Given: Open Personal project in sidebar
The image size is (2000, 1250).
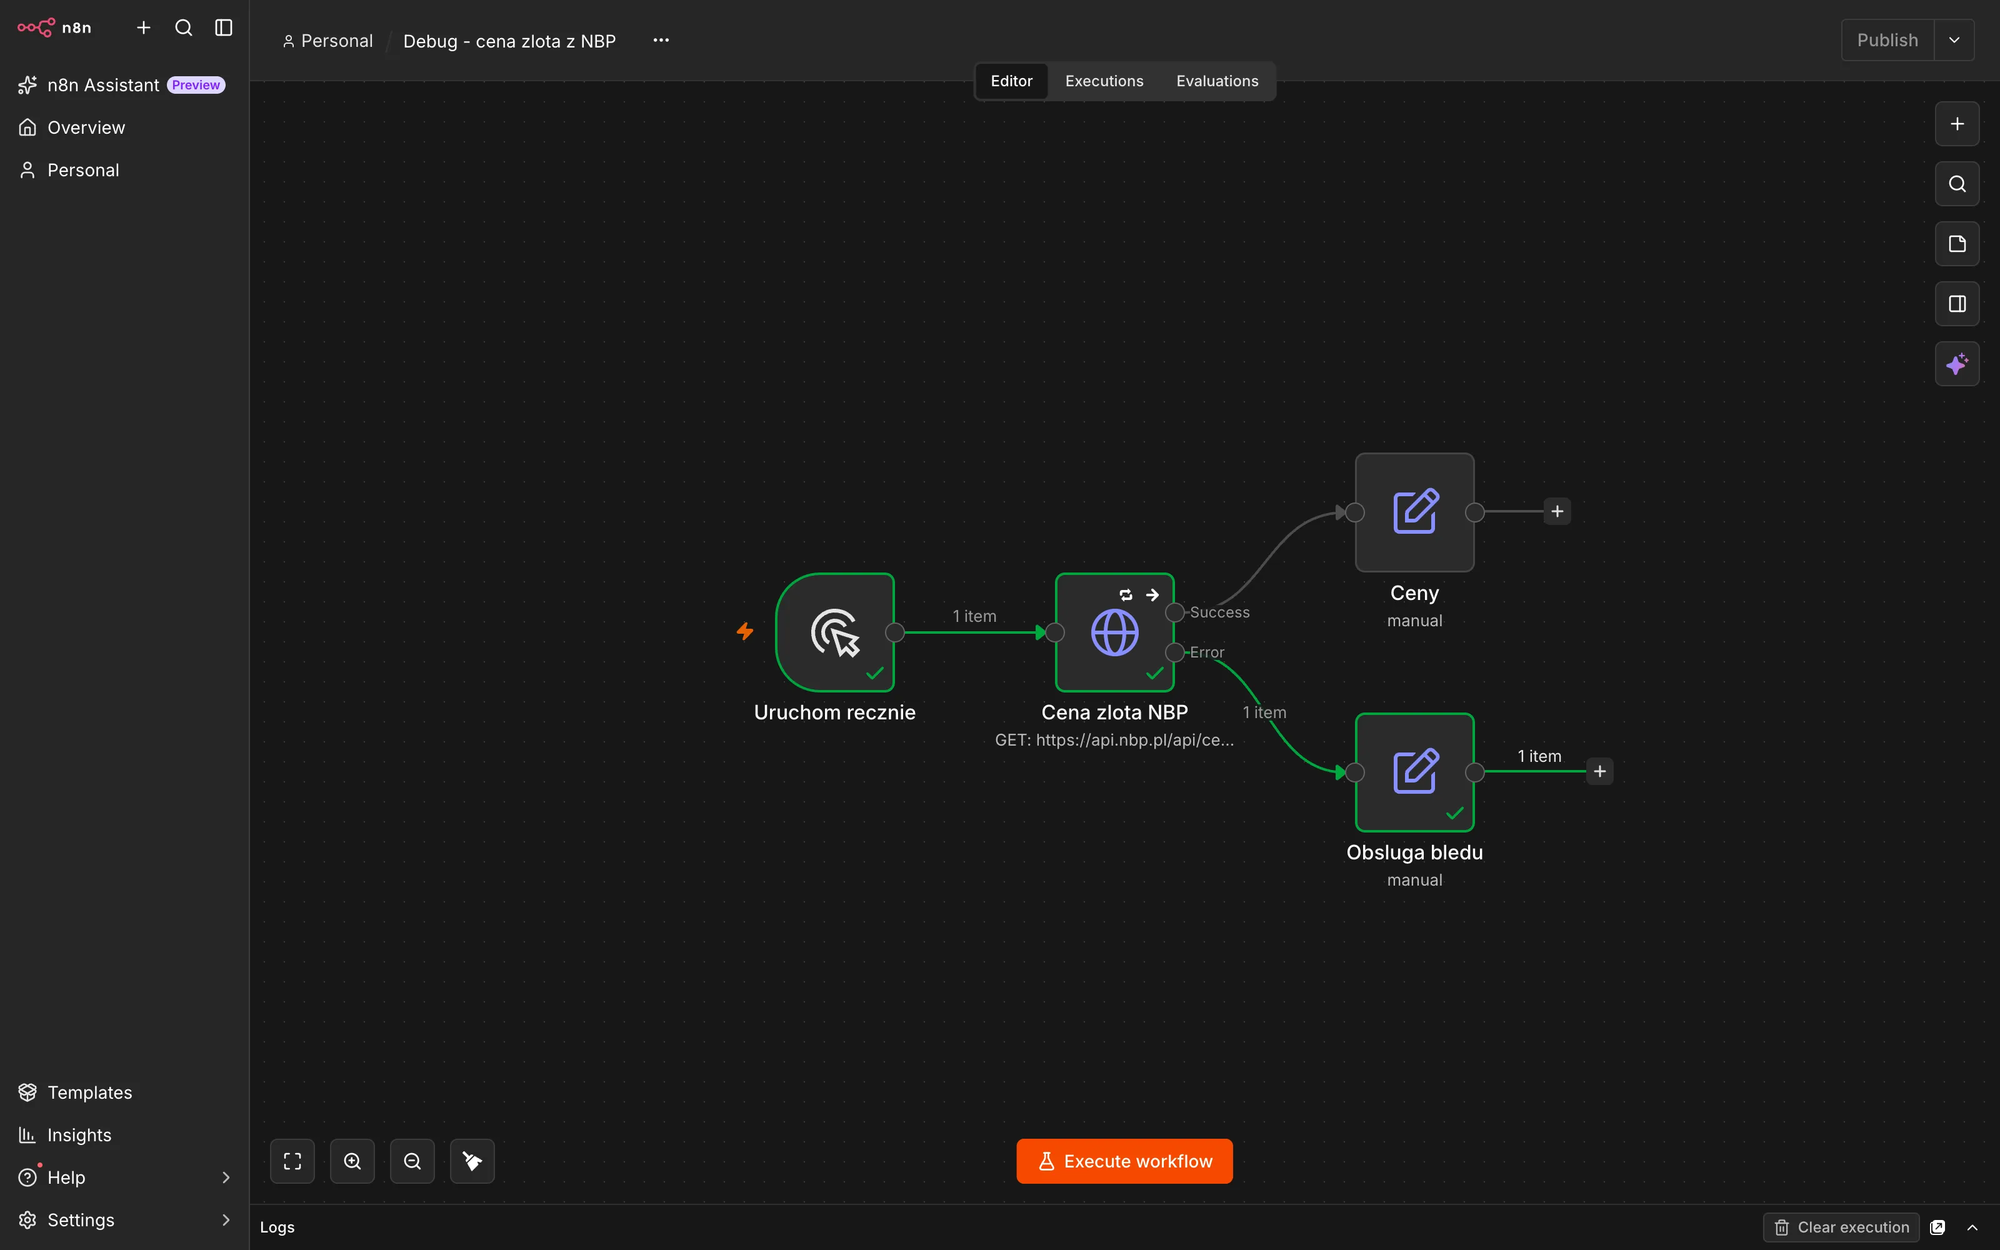Looking at the screenshot, I should tap(122, 170).
